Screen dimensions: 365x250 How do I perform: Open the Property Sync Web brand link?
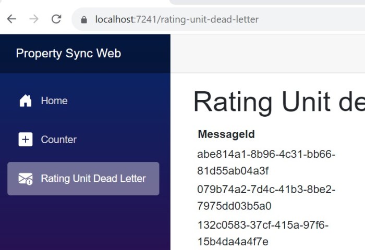click(x=68, y=53)
